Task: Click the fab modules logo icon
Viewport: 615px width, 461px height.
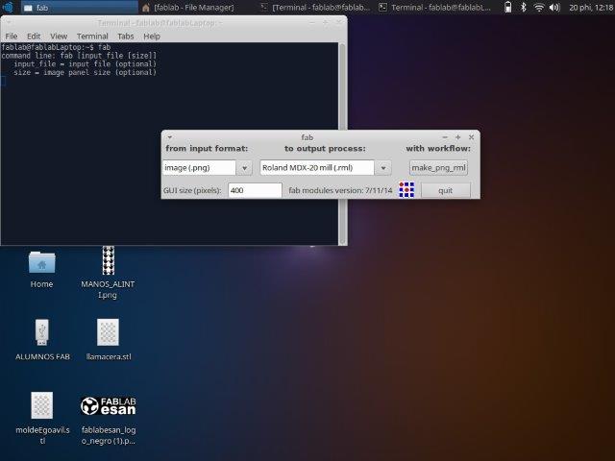Action: (406, 190)
